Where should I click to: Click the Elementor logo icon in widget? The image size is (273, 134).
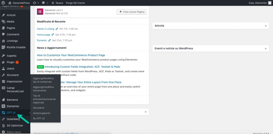pos(40,12)
